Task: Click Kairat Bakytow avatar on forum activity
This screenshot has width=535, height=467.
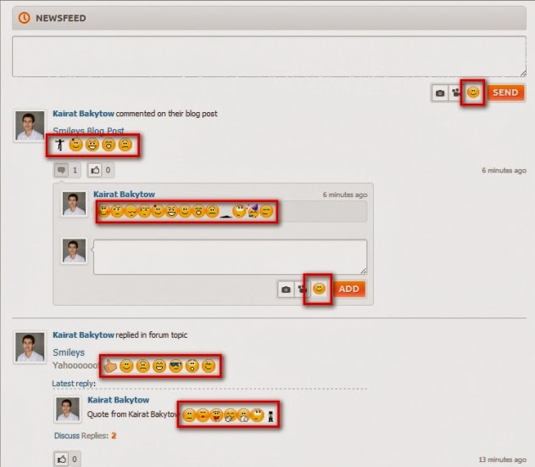Action: (x=30, y=347)
